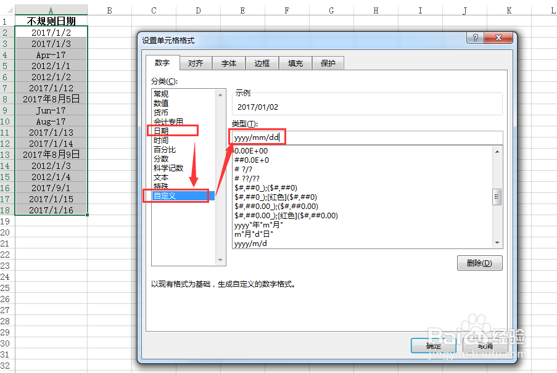Select column B header
The height and width of the screenshot is (373, 557).
(x=109, y=10)
